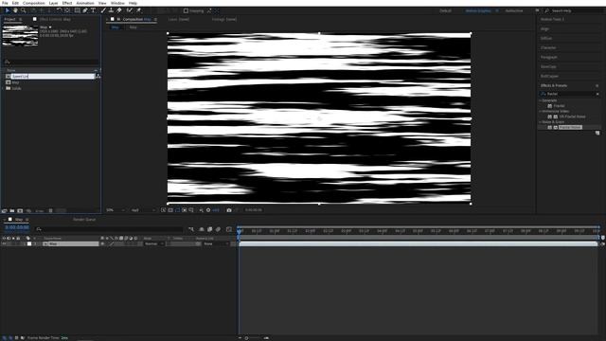This screenshot has height=341, width=606.
Task: Click the composition mini-flowchart icon in timeline
Action: [191, 229]
